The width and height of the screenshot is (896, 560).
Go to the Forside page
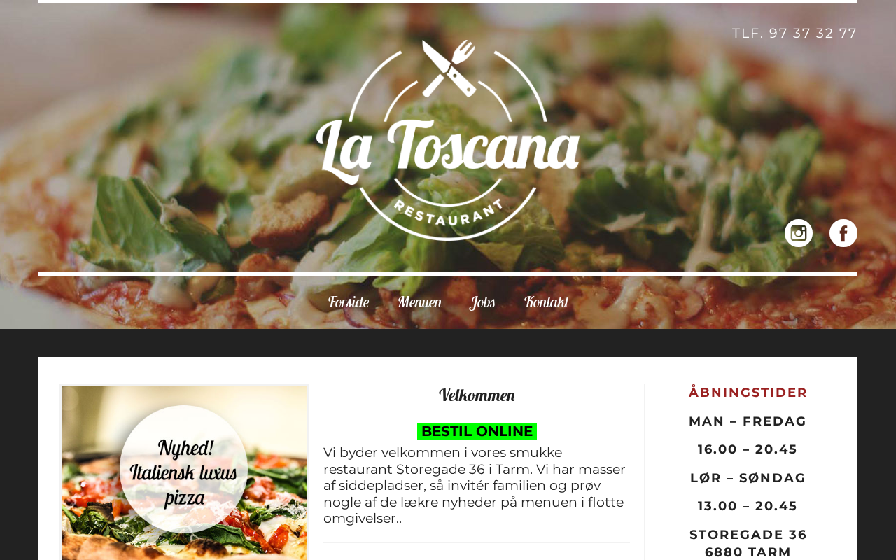click(x=349, y=302)
